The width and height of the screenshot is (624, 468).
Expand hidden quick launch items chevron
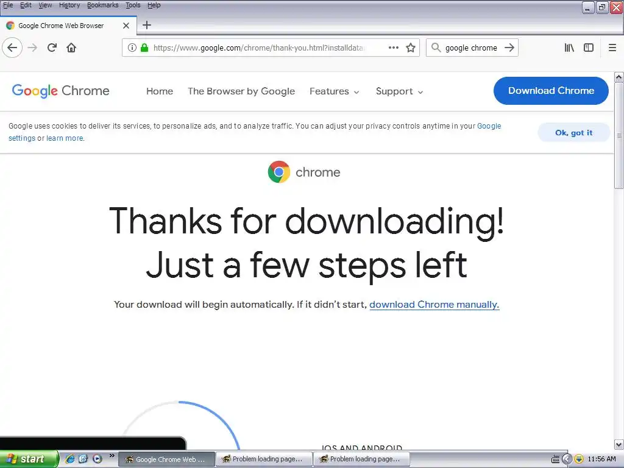(112, 456)
